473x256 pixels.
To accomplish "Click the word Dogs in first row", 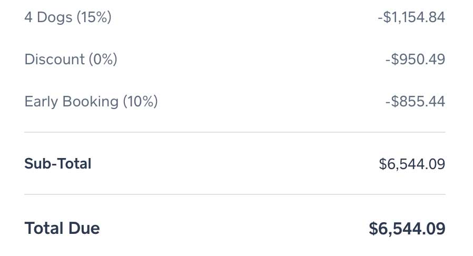I will coord(55,17).
